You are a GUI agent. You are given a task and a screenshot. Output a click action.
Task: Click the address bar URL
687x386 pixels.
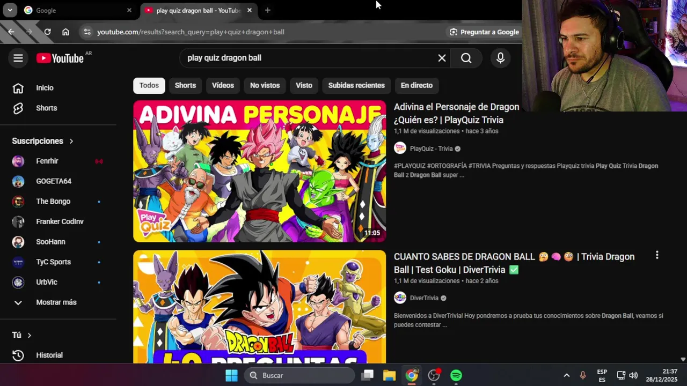coord(191,32)
